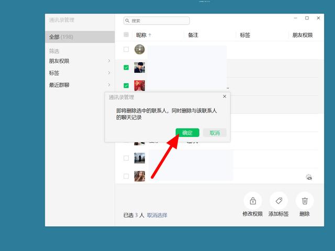The image size is (335, 251).
Task: Click the magnifier icon in search box
Action: pyautogui.click(x=127, y=21)
